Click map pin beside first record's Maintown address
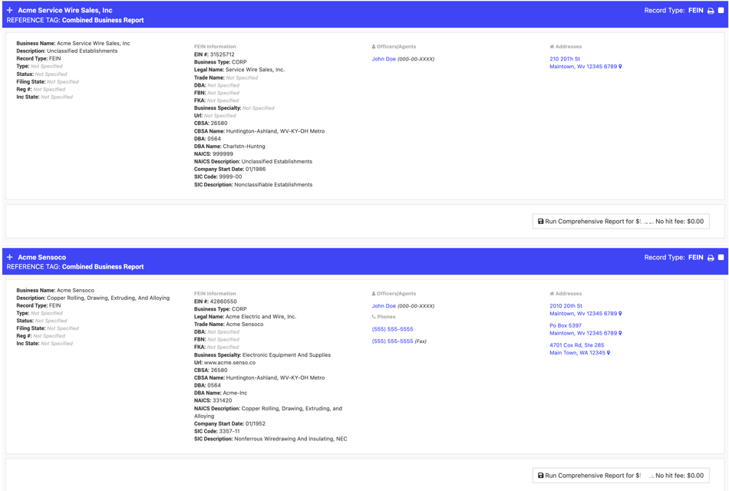Image resolution: width=729 pixels, height=491 pixels. click(x=620, y=67)
